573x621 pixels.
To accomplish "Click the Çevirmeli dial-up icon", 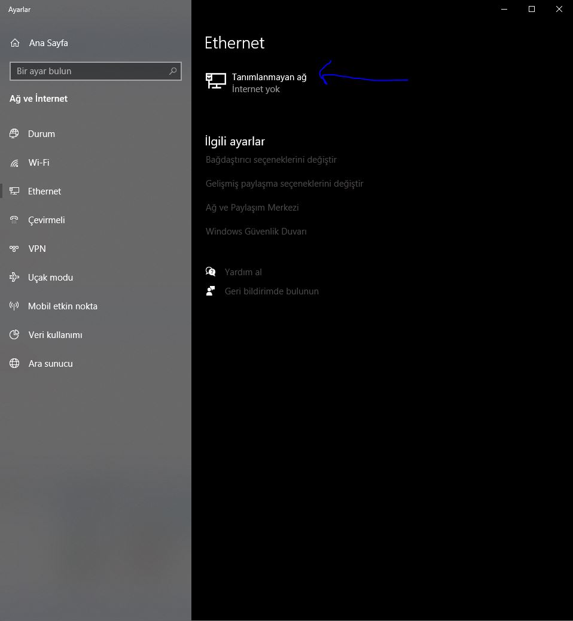I will [14, 220].
